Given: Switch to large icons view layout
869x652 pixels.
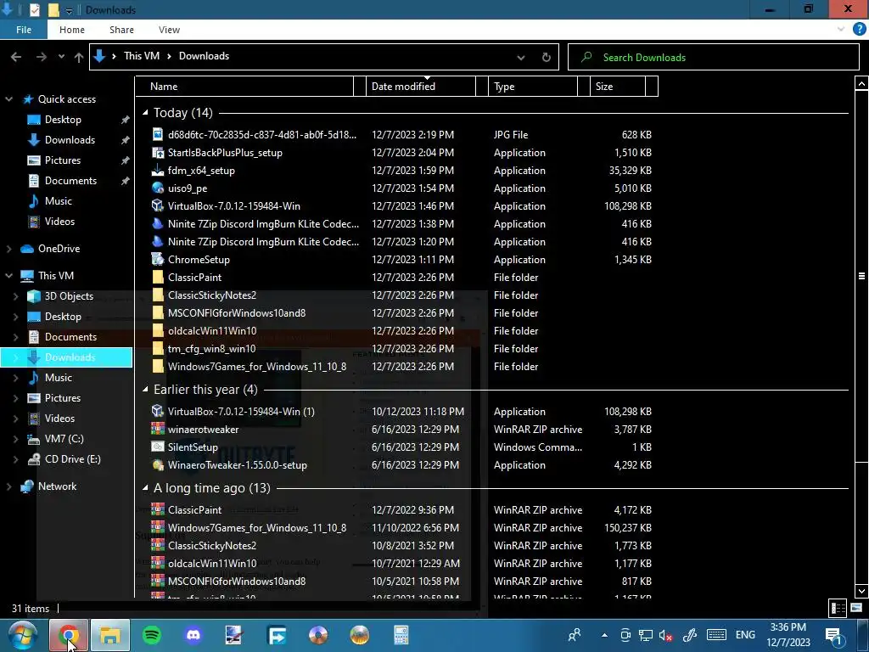Looking at the screenshot, I should pos(857,608).
